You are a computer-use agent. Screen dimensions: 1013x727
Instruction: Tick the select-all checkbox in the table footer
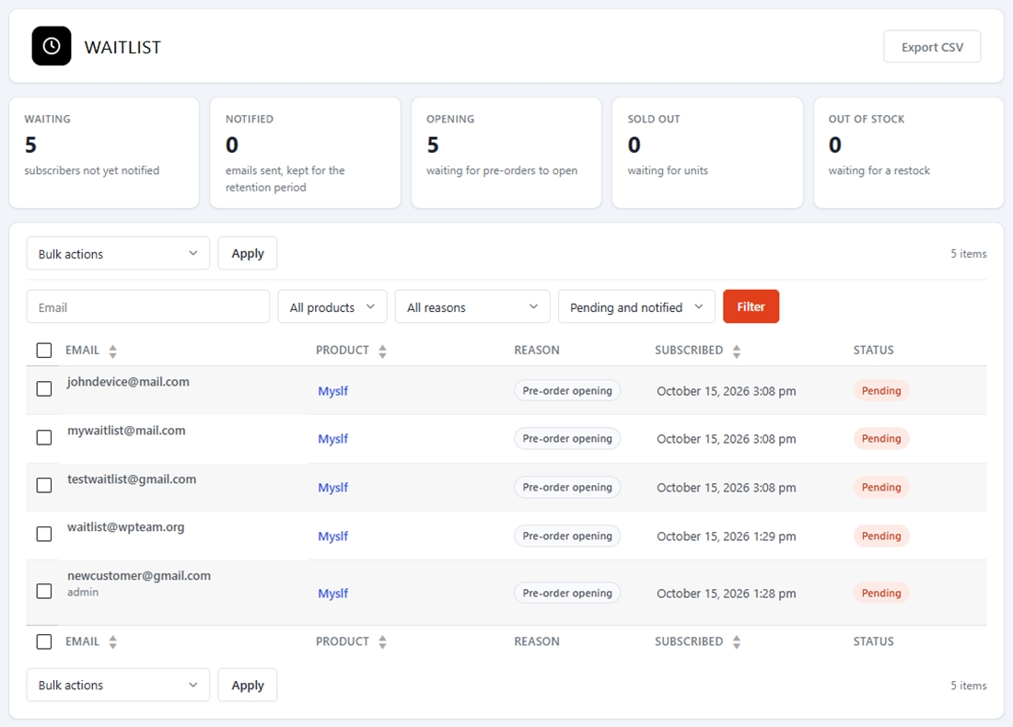(44, 641)
